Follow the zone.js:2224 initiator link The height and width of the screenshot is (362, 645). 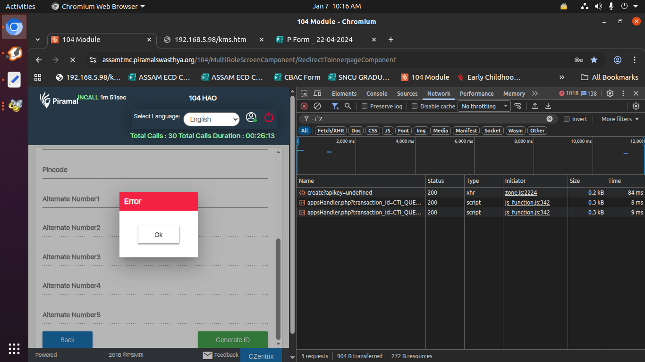pyautogui.click(x=521, y=192)
